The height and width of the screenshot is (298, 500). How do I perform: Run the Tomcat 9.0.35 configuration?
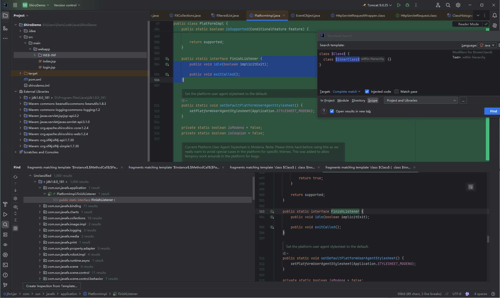pos(399,5)
